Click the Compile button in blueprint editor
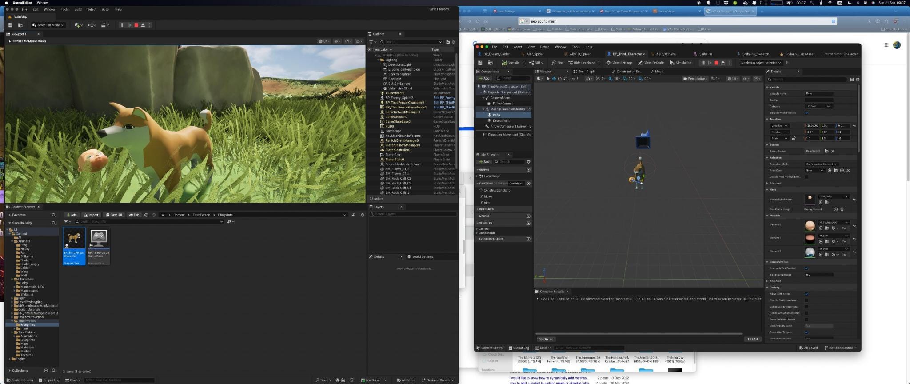 [511, 63]
